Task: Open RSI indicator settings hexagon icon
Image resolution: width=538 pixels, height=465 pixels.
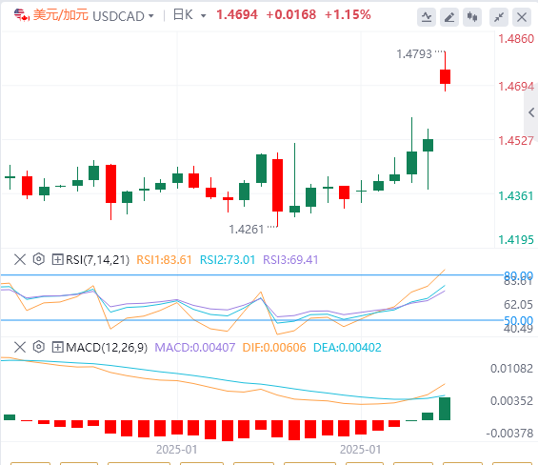Action: click(x=39, y=259)
